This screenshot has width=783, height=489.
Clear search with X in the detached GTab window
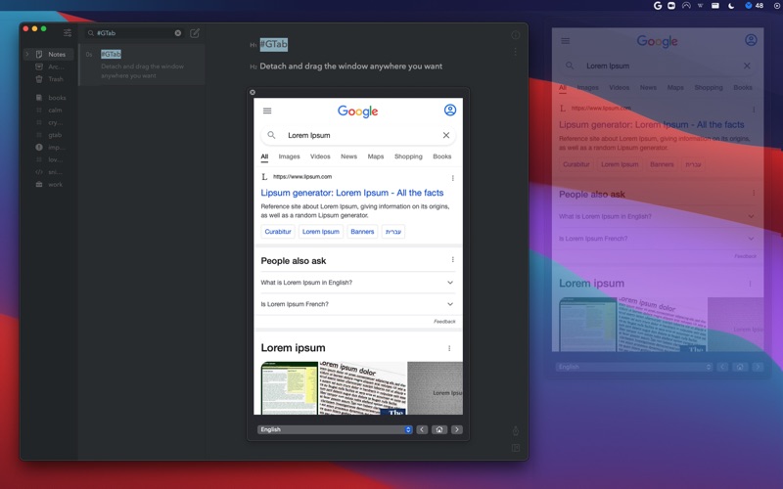coord(747,66)
